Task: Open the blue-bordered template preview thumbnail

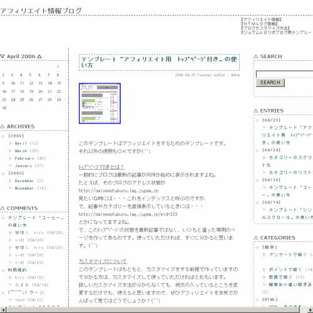Action: (100, 103)
